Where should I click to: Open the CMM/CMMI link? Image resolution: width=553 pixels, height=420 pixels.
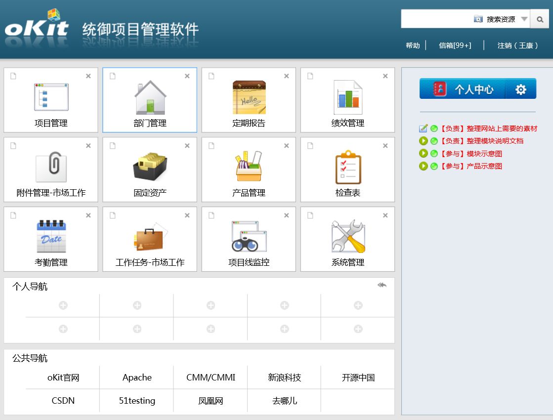[x=211, y=378]
